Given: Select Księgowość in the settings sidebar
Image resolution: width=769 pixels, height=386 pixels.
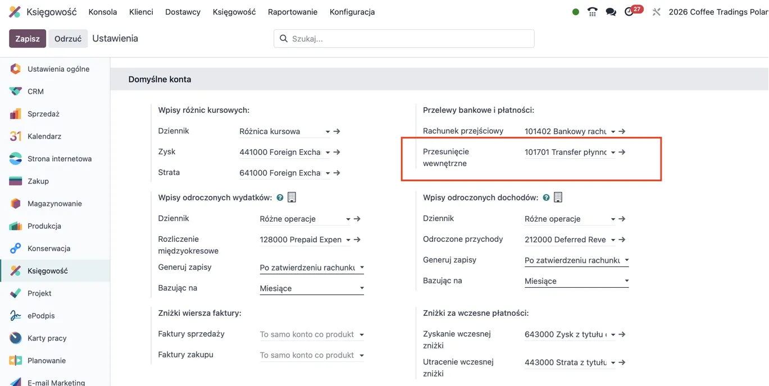Looking at the screenshot, I should [55, 271].
